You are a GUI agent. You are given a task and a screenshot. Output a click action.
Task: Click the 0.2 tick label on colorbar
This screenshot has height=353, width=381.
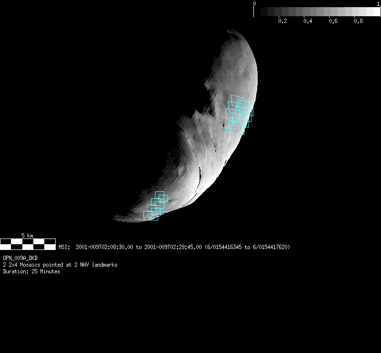tap(282, 21)
